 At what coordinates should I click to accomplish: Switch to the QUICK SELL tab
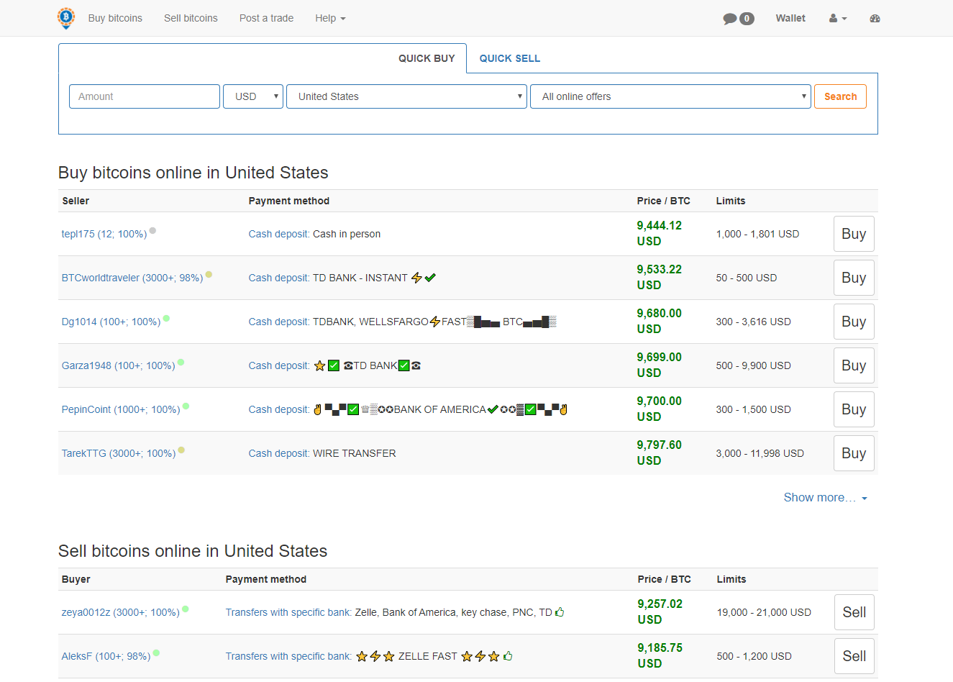tap(510, 58)
